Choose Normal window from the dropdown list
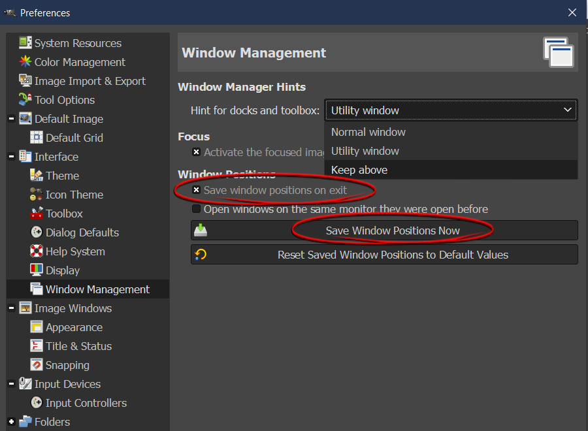 click(368, 132)
